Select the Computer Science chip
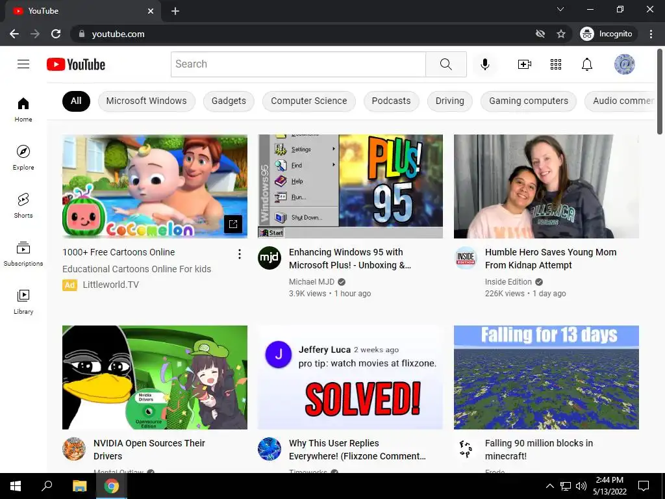 308,101
